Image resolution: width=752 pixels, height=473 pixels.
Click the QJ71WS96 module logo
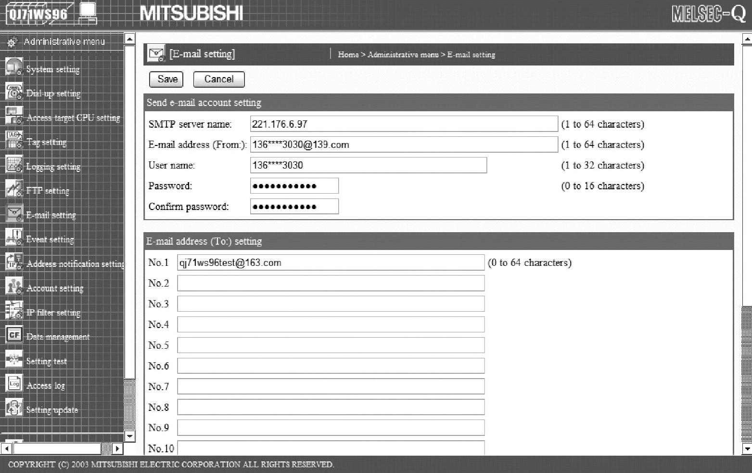point(52,13)
